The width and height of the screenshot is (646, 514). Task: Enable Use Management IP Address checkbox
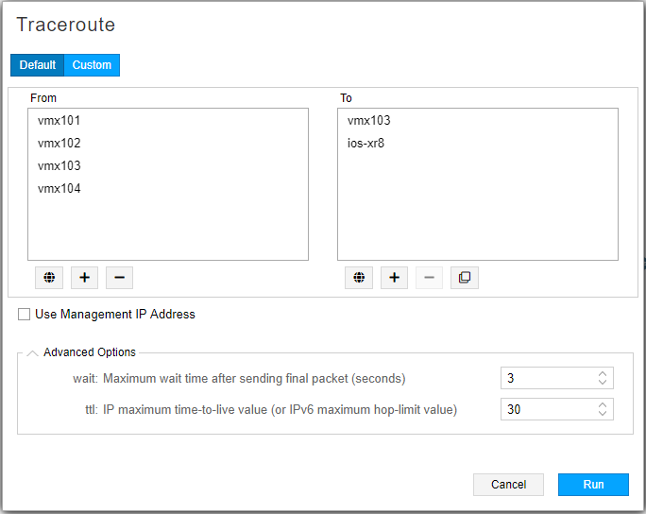[25, 315]
